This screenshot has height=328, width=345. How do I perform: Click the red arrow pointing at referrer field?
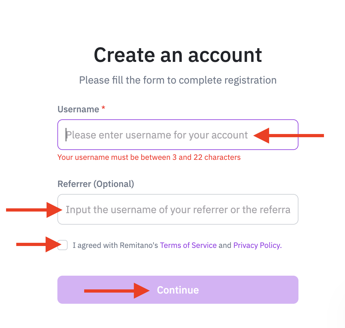(34, 210)
